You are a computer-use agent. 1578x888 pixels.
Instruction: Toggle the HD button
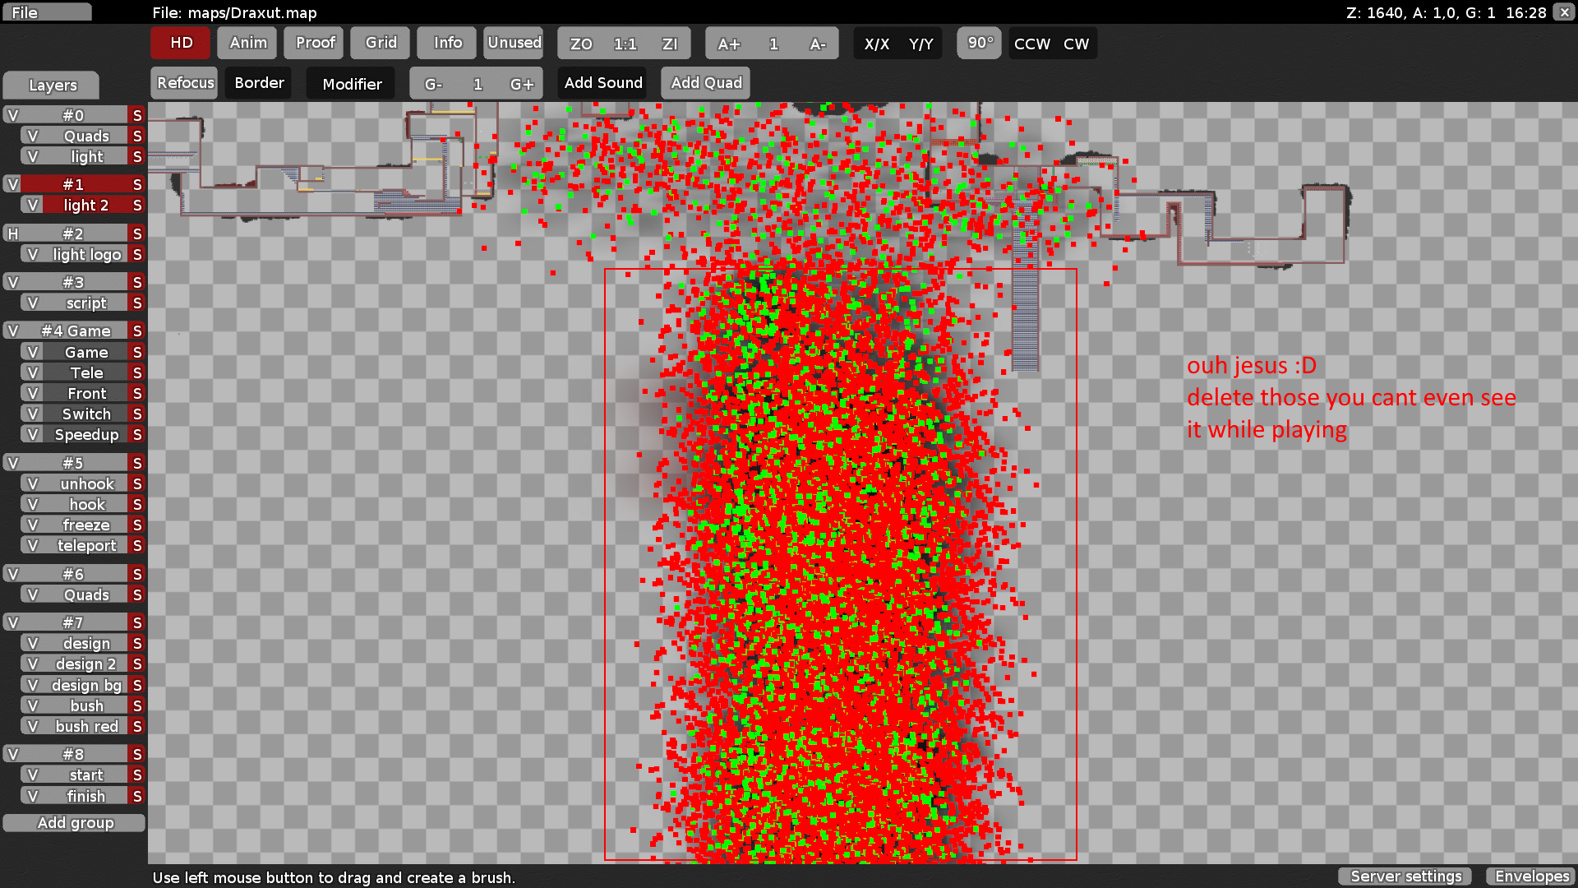point(181,43)
